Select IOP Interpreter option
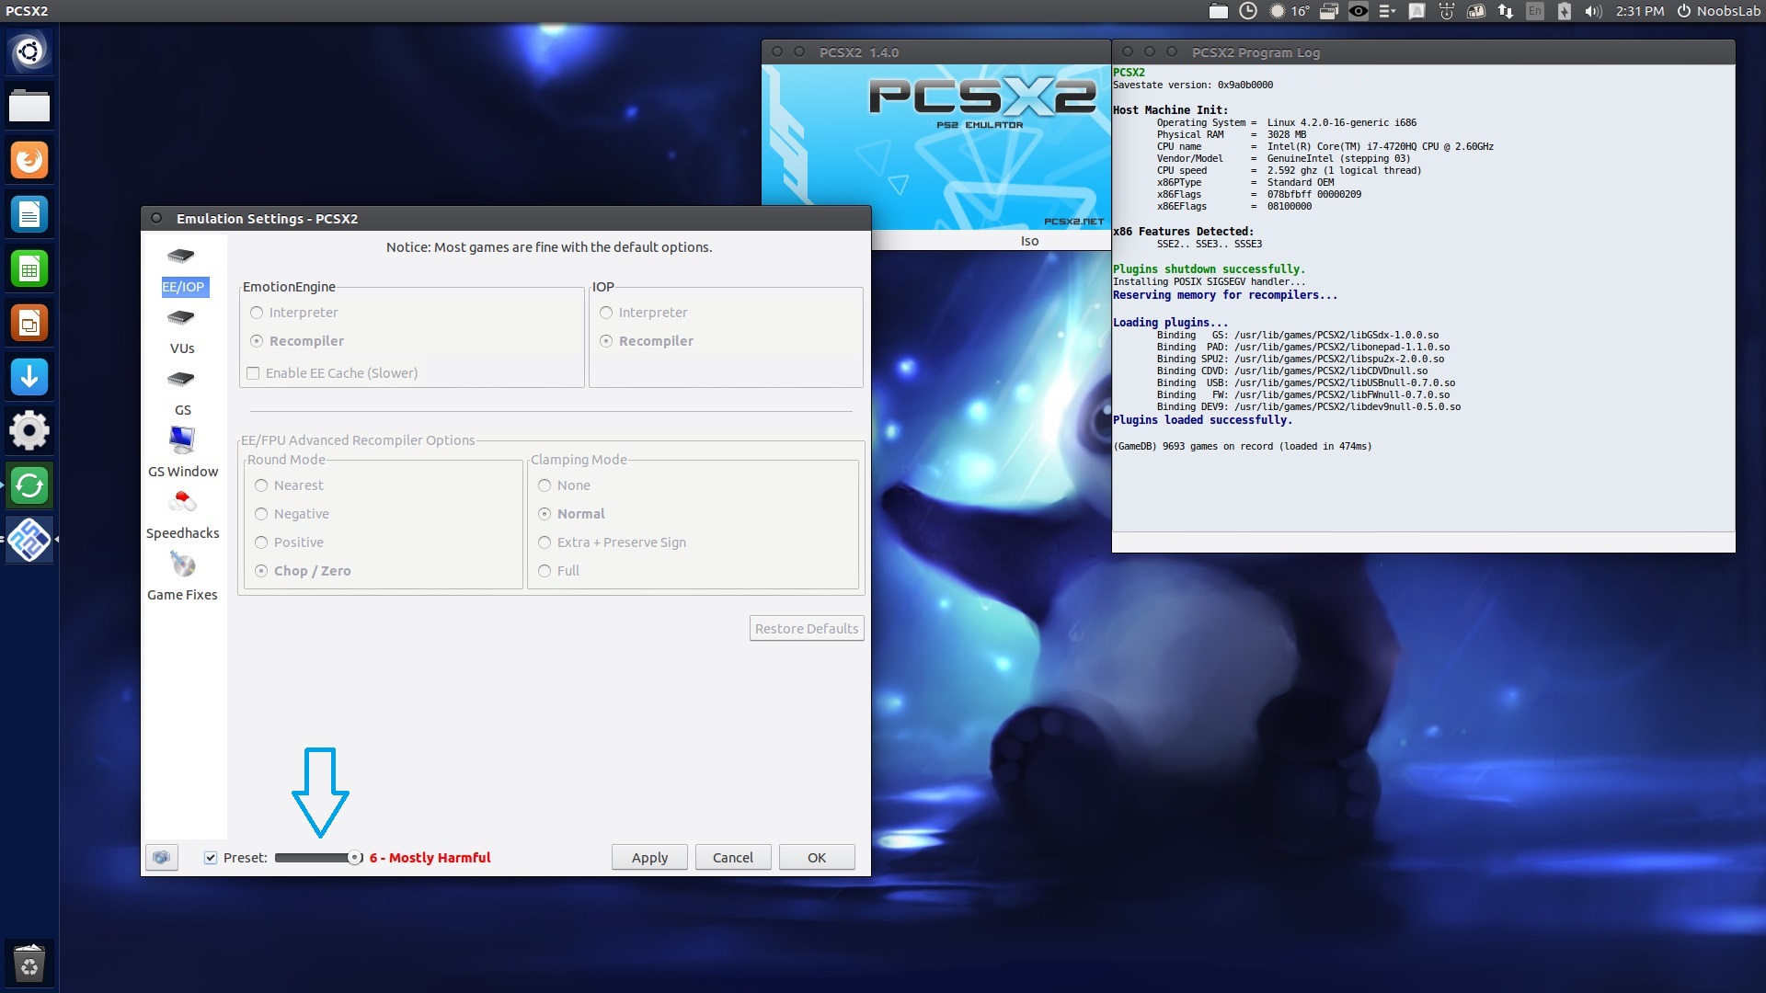Screen dimensions: 1766x993 pyautogui.click(x=644, y=313)
